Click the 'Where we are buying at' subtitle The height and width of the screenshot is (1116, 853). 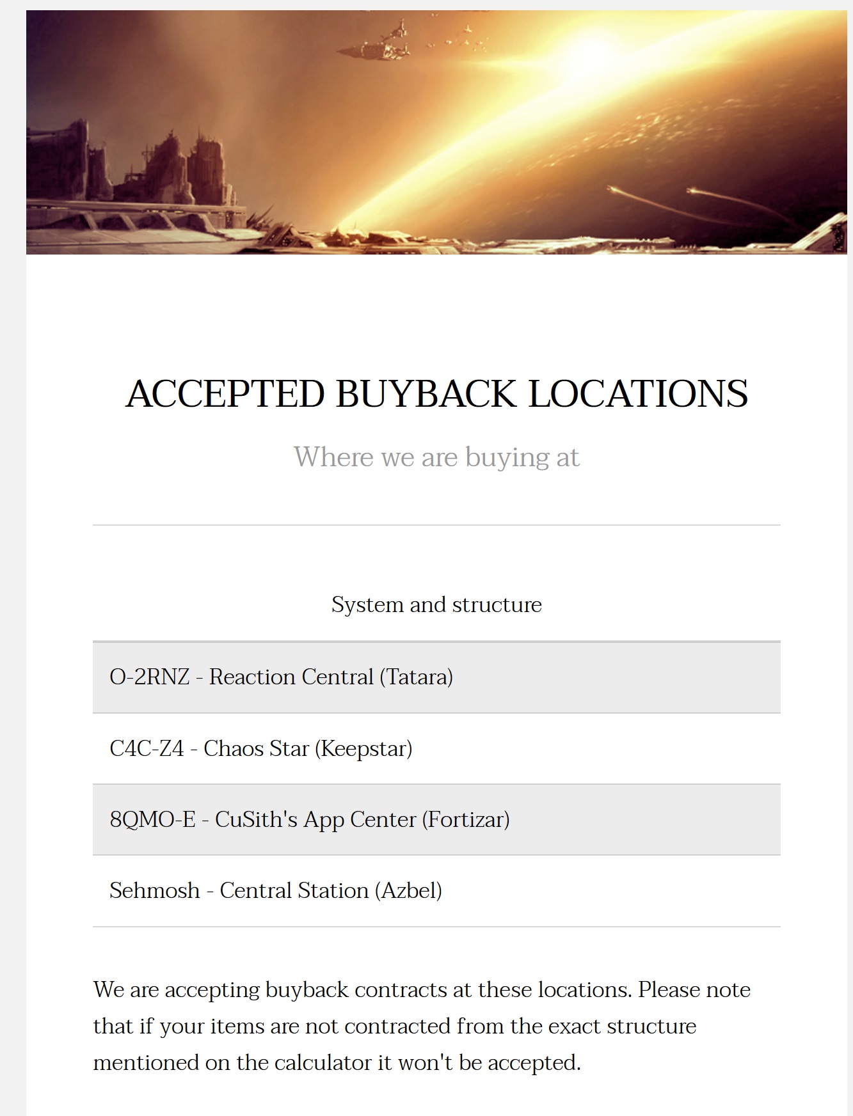coord(436,457)
